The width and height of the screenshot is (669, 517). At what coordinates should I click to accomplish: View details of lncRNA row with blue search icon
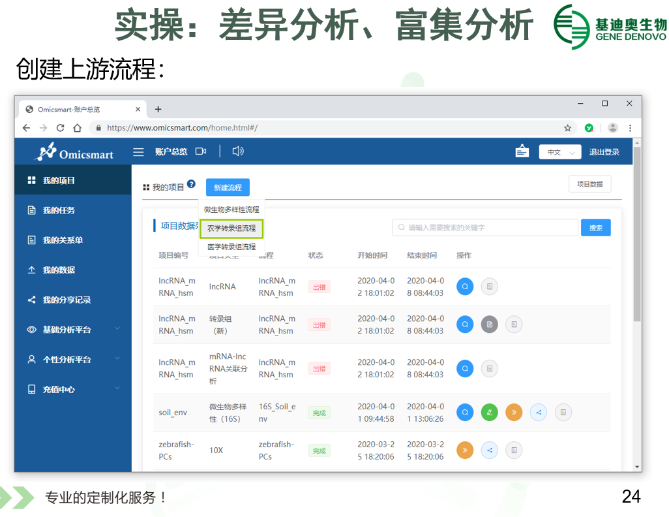[465, 287]
